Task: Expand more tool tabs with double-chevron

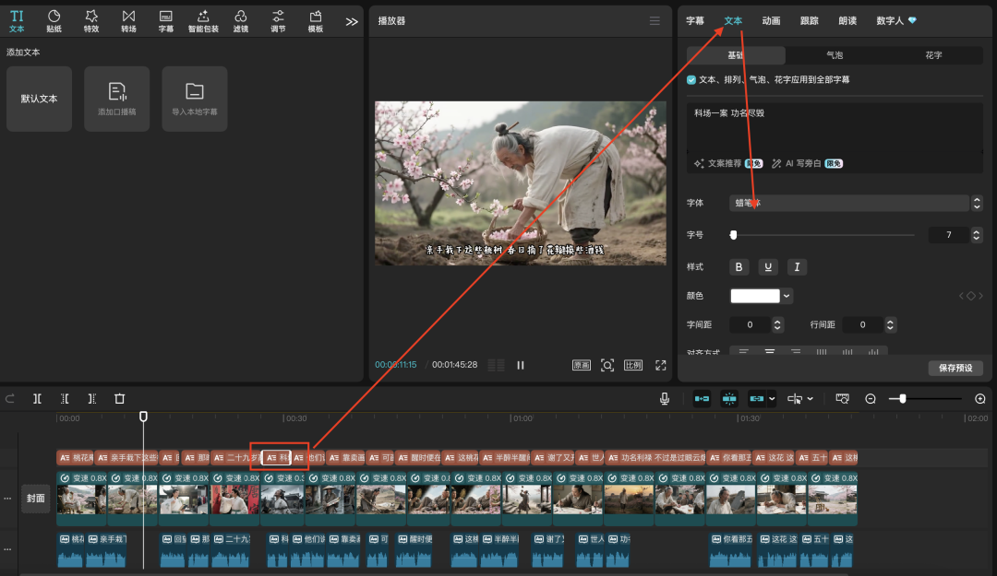Action: (x=352, y=21)
